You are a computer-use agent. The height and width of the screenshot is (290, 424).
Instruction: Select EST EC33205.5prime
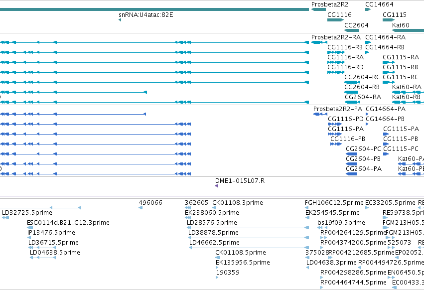[x=367, y=208]
